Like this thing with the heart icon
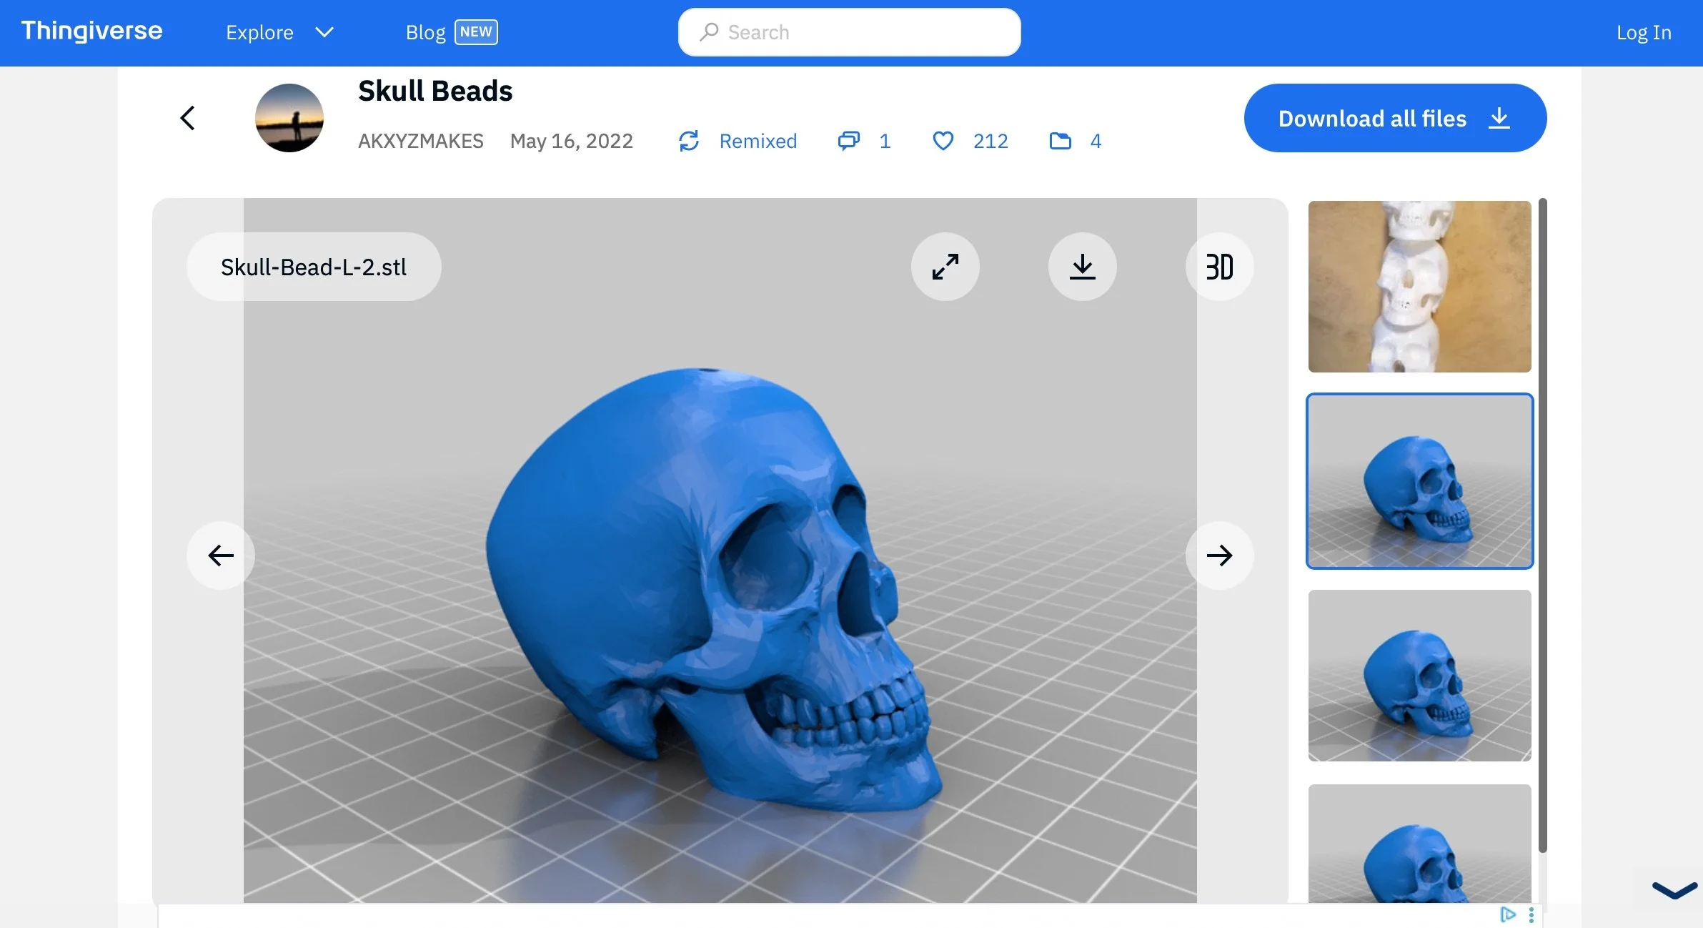 click(x=943, y=141)
